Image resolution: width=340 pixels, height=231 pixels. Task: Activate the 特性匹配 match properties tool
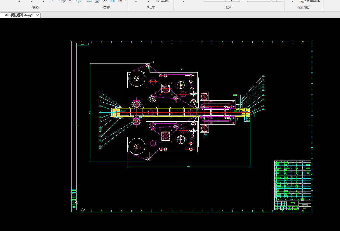pyautogui.click(x=310, y=1)
